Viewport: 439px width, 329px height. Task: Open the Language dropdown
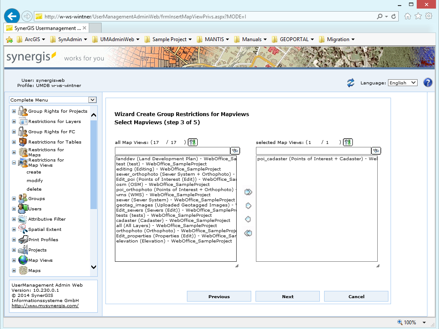pos(402,82)
